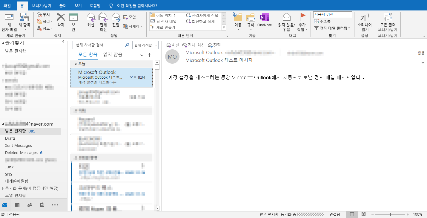The width and height of the screenshot is (427, 218).
Task: Show 모든 항목 all messages filter
Action: [x=88, y=54]
